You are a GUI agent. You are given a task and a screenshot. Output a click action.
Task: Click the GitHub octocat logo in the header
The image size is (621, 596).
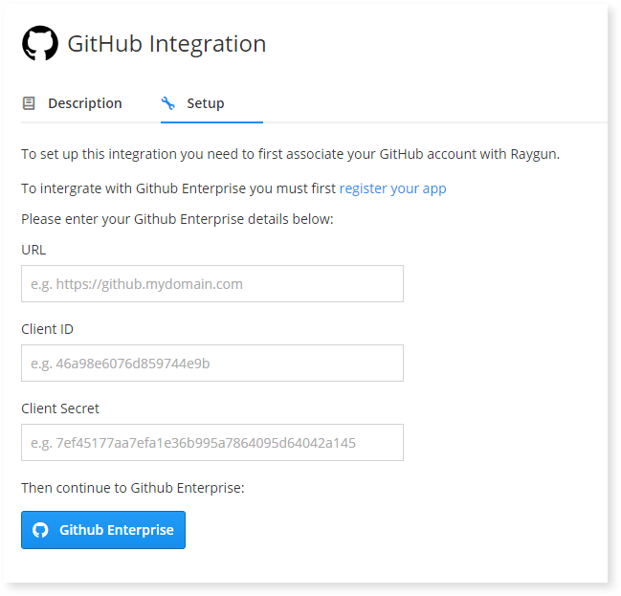point(40,43)
